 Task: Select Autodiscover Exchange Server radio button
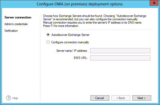[x=48, y=35]
